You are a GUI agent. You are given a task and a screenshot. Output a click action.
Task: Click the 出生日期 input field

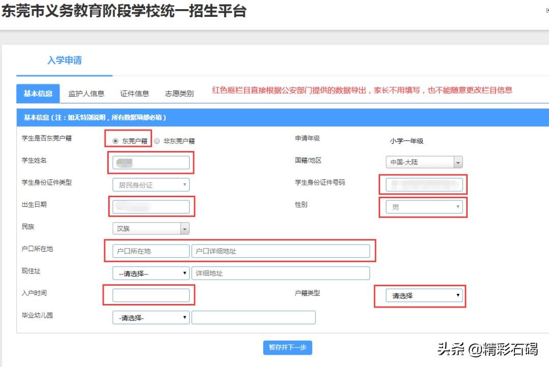(x=150, y=207)
